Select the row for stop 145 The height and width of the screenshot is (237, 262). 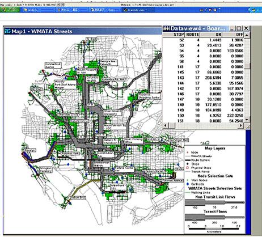click(204, 72)
